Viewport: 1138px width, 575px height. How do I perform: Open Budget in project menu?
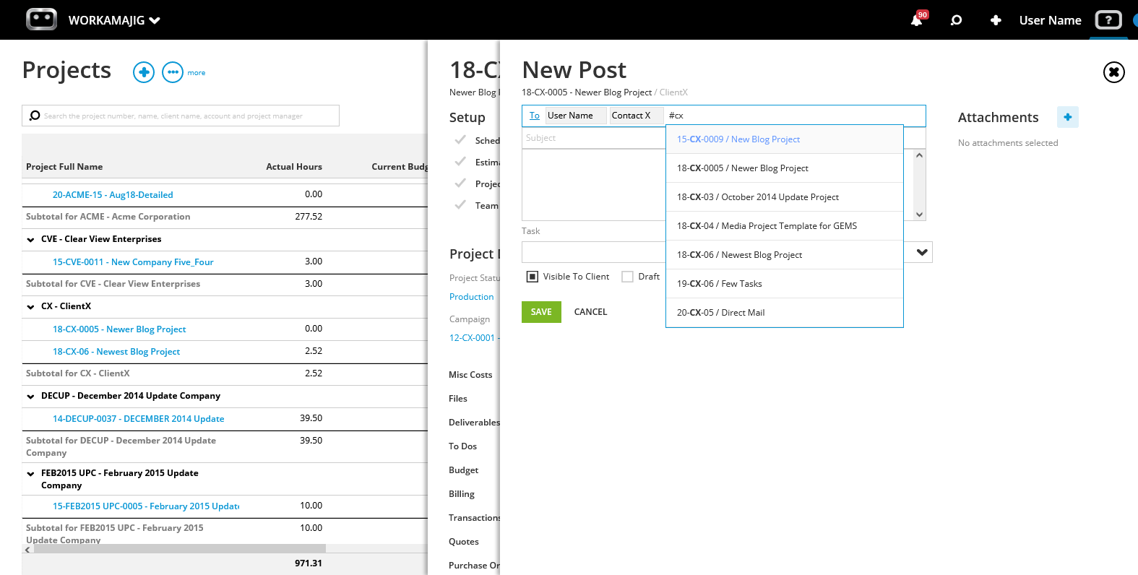(463, 470)
